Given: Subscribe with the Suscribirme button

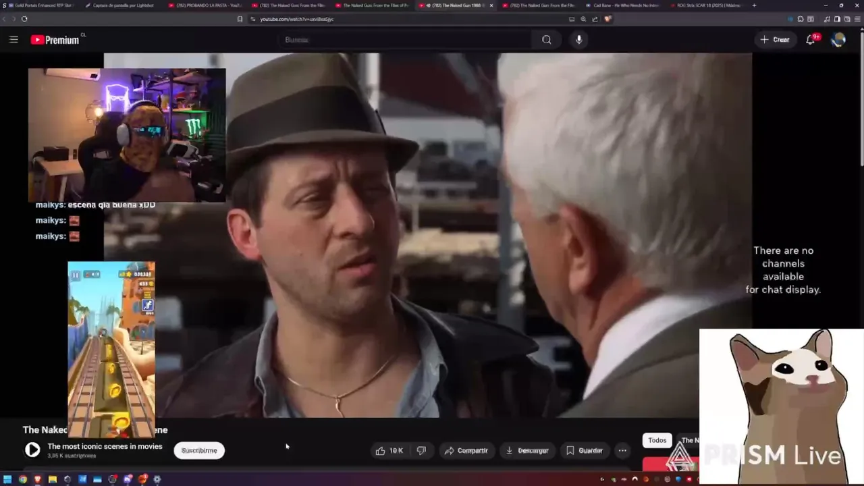Looking at the screenshot, I should pos(199,450).
